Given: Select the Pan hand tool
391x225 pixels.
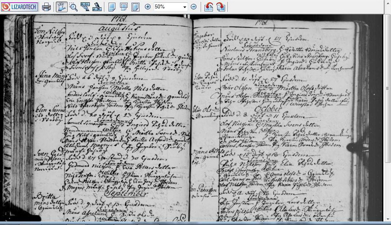Looking at the screenshot, I should point(62,7).
